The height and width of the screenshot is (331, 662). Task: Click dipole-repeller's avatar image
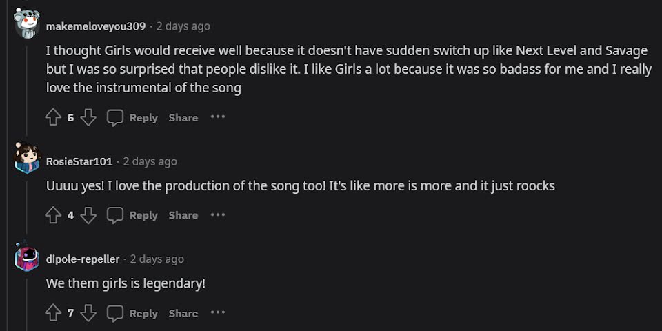(x=27, y=259)
